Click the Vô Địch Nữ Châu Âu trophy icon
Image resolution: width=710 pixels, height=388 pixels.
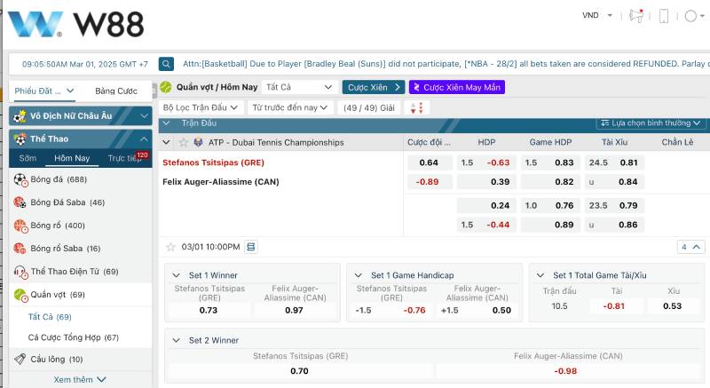(x=20, y=116)
